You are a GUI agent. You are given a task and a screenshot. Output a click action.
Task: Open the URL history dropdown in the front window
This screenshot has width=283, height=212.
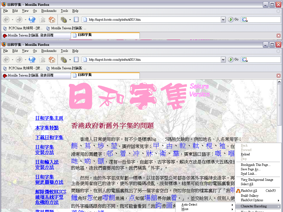(223, 60)
